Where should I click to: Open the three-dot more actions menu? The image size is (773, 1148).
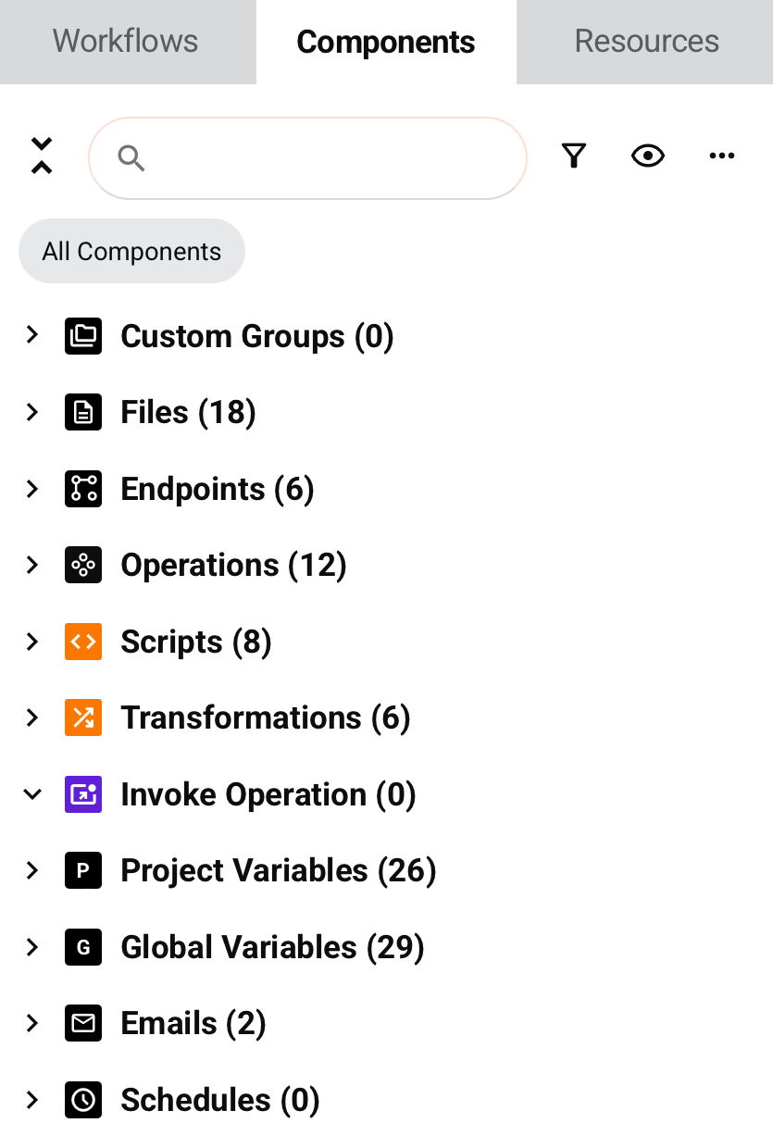tap(722, 156)
